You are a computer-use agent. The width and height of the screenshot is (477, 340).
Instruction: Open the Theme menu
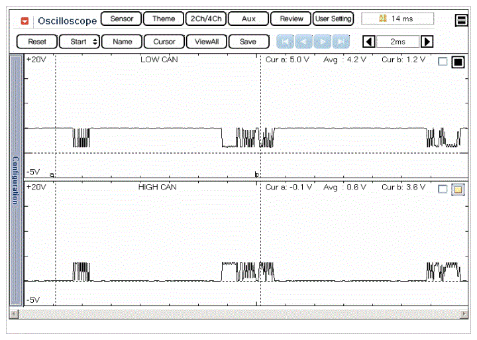[x=163, y=19]
